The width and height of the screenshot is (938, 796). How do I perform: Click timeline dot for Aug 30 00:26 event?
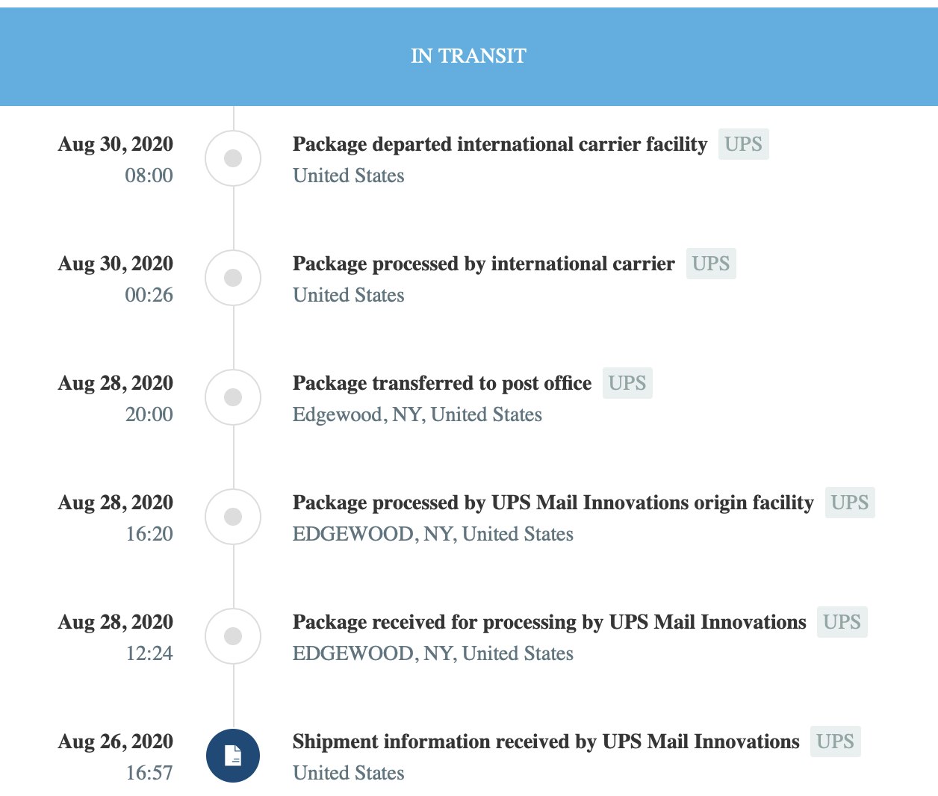233,278
